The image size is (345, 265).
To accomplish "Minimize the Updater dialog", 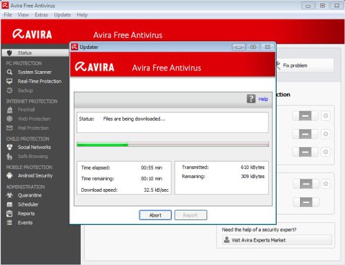I will pos(239,47).
